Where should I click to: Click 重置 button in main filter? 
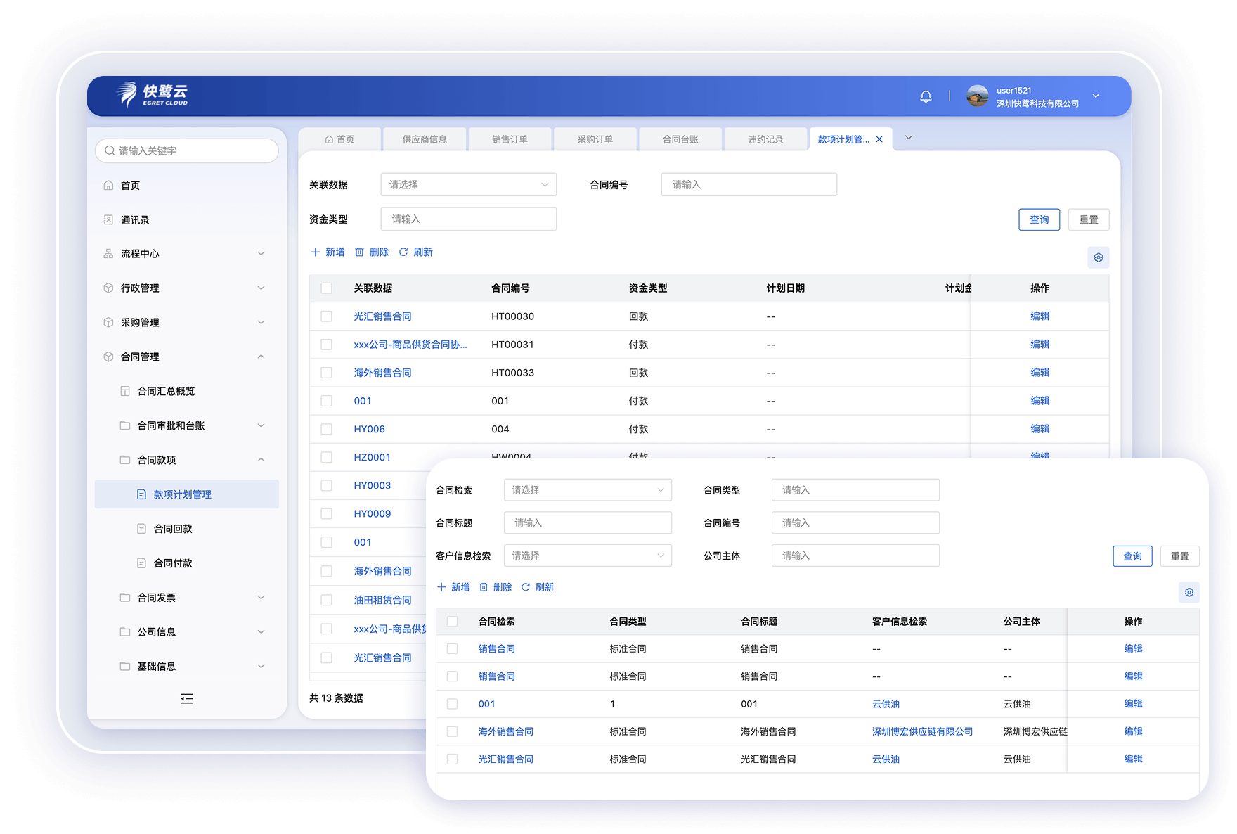[x=1089, y=220]
